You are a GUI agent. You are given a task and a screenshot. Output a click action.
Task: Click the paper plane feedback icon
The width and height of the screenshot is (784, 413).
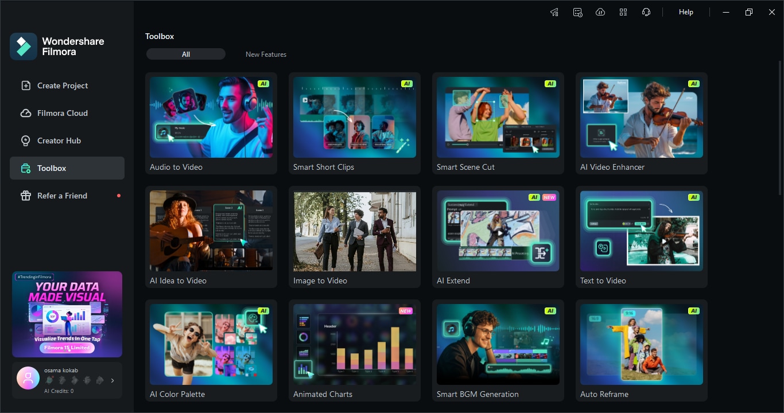(x=554, y=12)
